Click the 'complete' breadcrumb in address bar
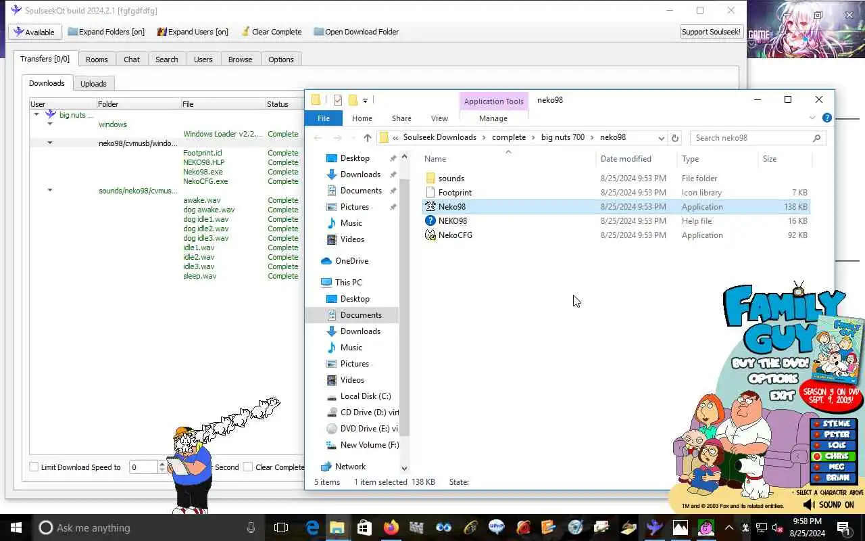This screenshot has height=541, width=865. click(509, 137)
